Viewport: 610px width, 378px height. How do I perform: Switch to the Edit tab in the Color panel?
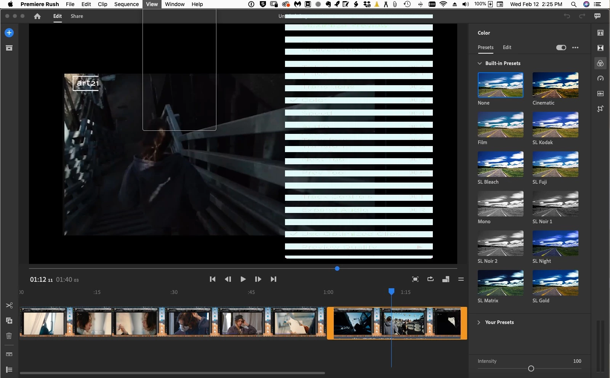(x=507, y=48)
